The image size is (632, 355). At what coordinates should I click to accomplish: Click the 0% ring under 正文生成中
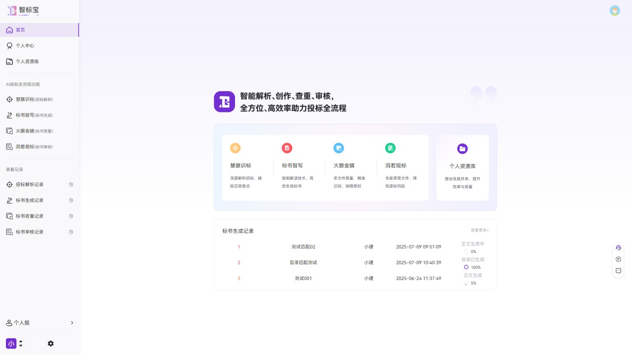[x=466, y=251]
